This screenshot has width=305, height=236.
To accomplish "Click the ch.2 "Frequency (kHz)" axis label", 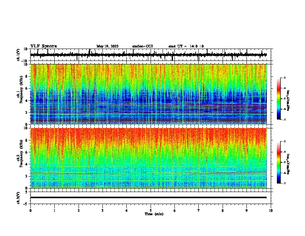I will click(22, 153).
